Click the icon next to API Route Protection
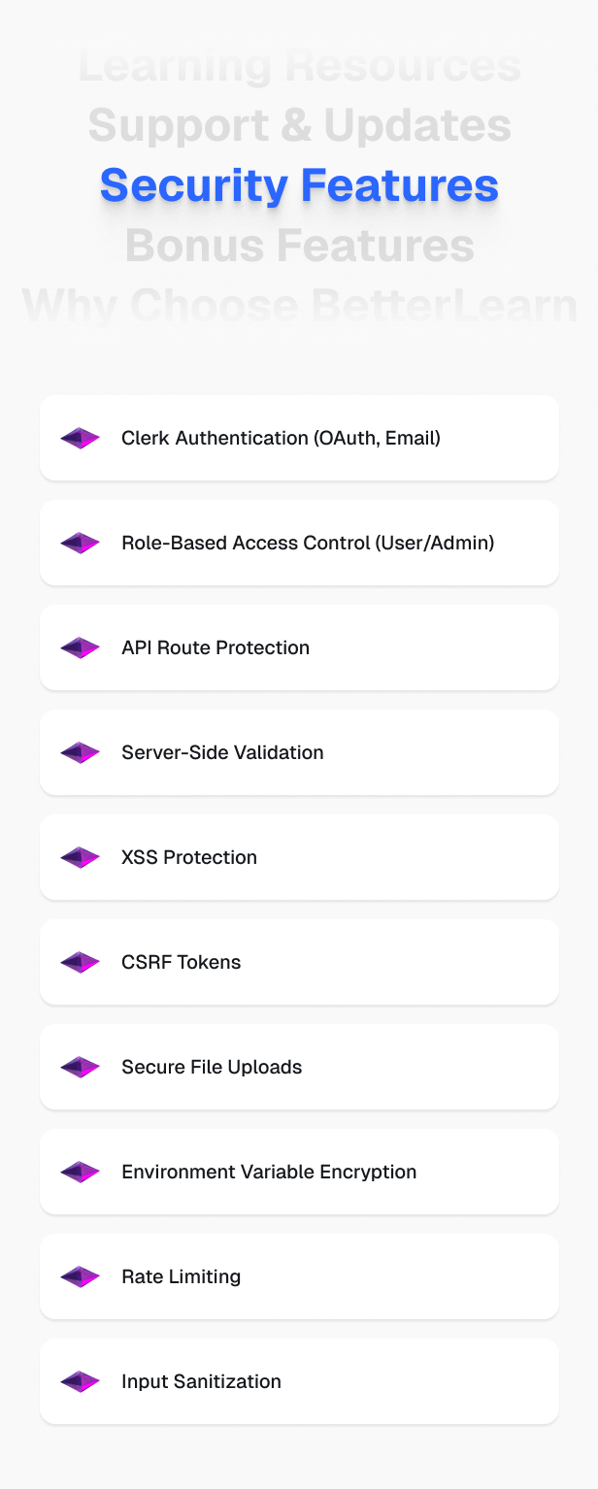Screen dimensions: 598x1489 coord(81,647)
